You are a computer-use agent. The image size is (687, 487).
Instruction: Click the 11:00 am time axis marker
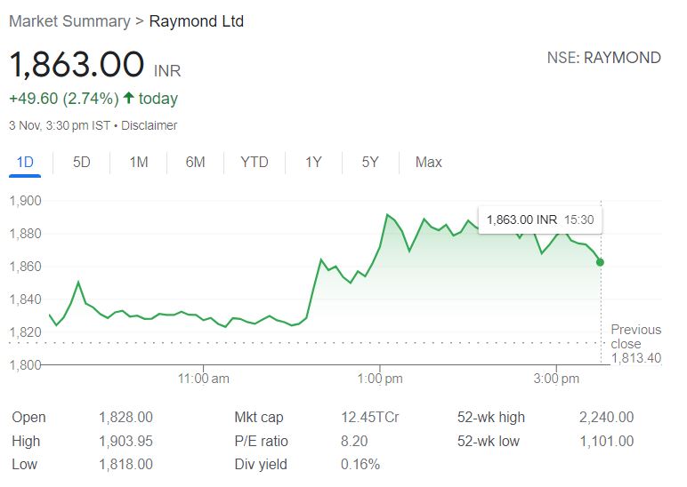coord(204,379)
